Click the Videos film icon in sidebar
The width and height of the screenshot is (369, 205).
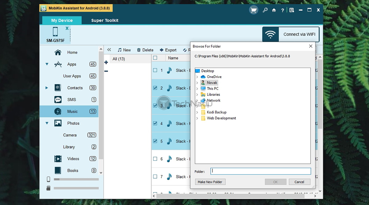tap(58, 159)
